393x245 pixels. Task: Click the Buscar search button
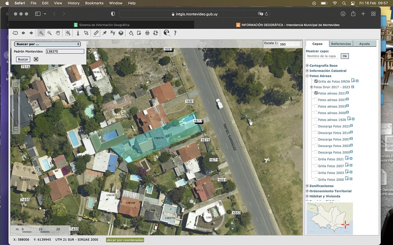(x=23, y=60)
